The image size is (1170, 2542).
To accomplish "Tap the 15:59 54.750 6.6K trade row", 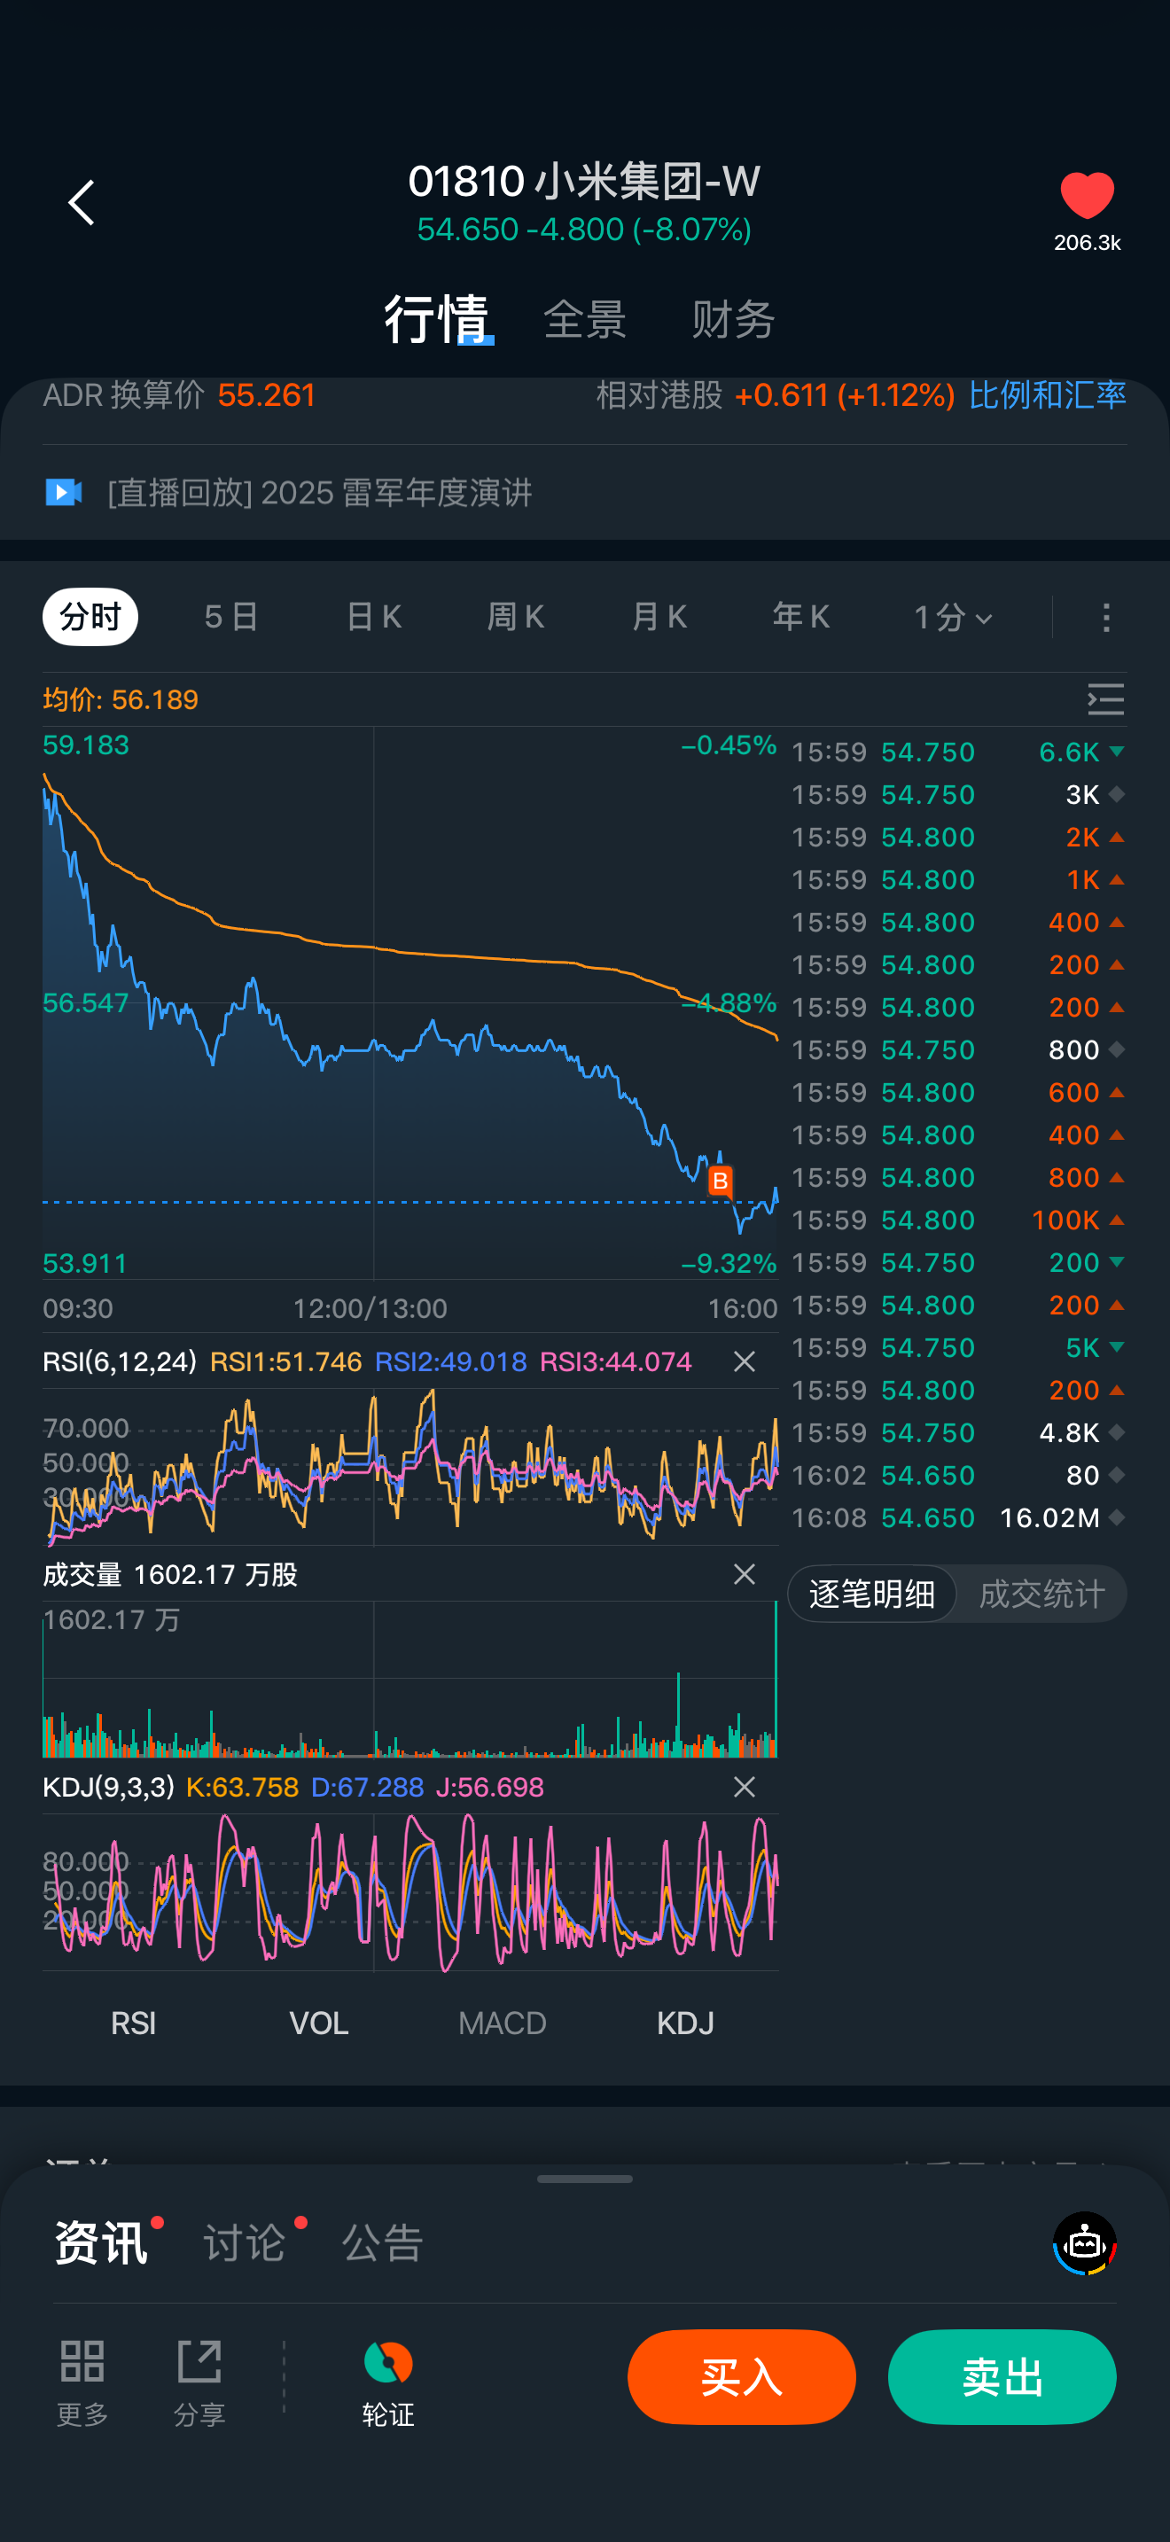I will [958, 752].
